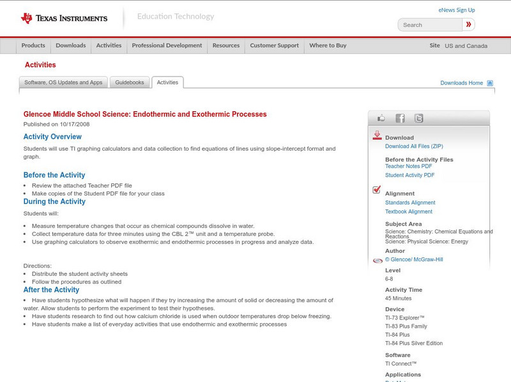Click 'Follow the procedures as outlined' bullet
The width and height of the screenshot is (511, 382).
[x=77, y=282]
